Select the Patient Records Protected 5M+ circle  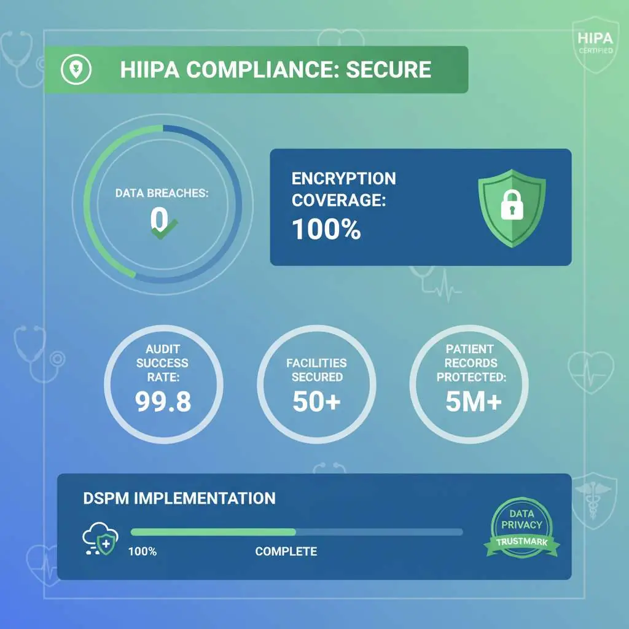469,385
